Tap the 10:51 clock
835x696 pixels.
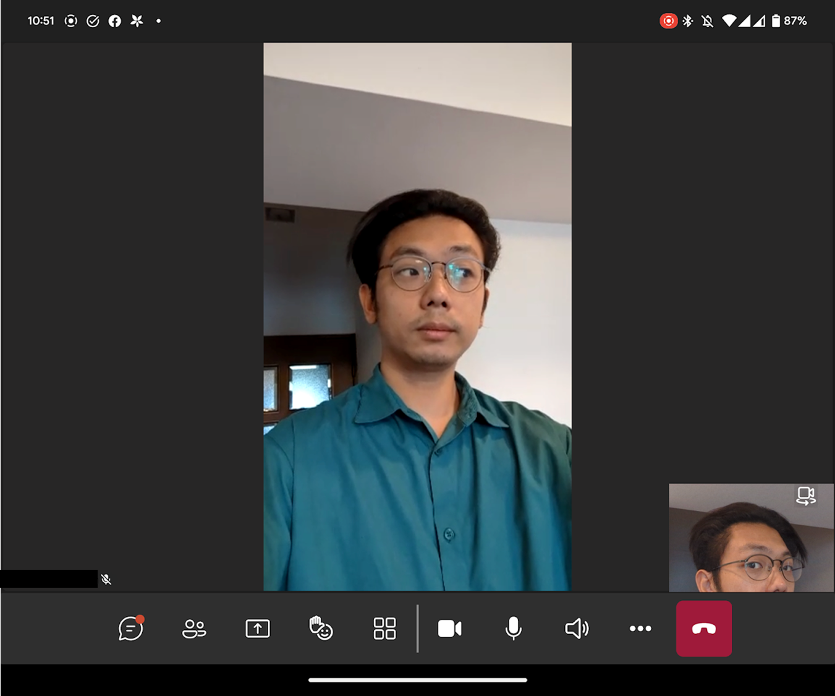click(x=41, y=21)
